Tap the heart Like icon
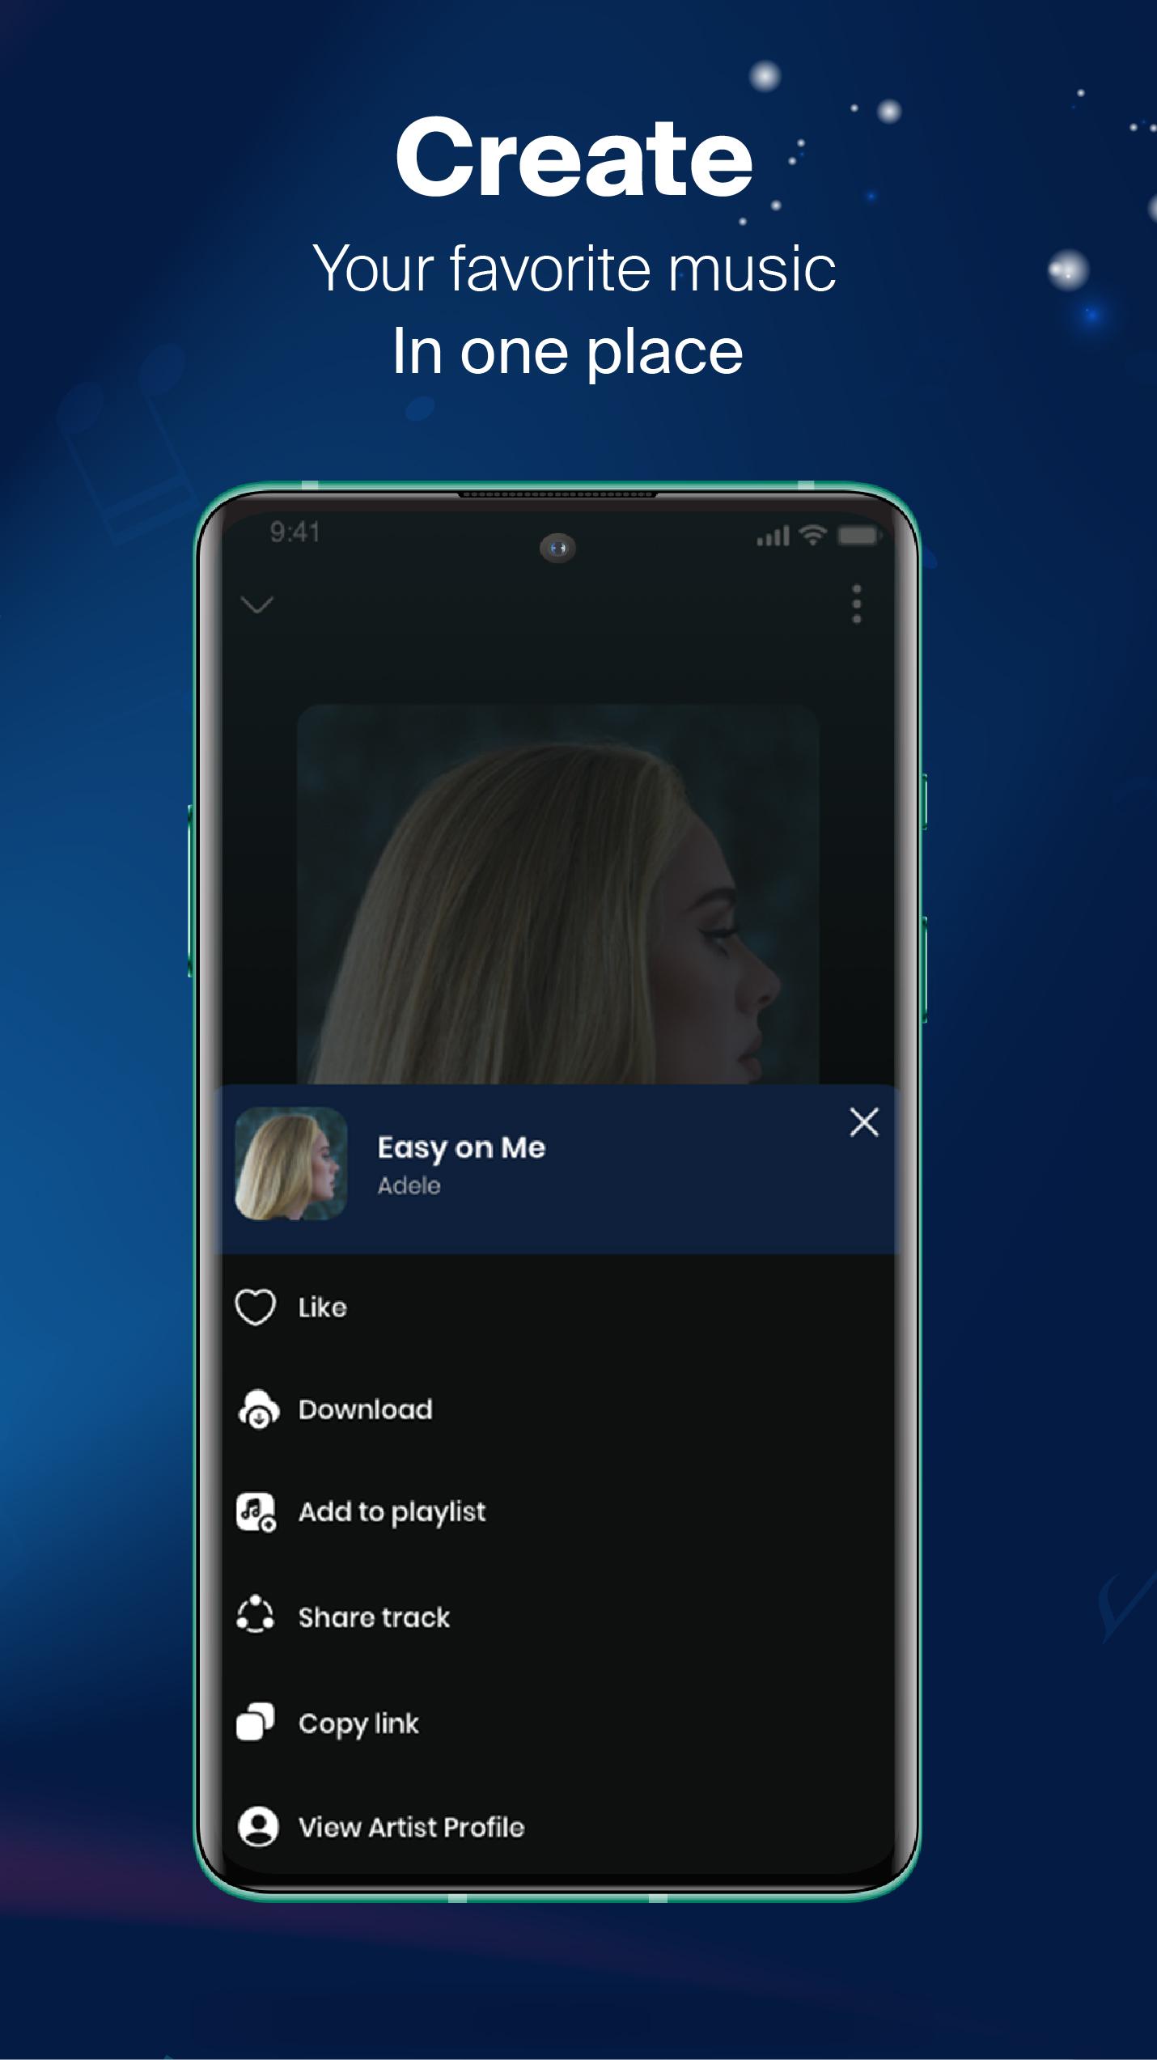The image size is (1157, 2060). 256,1308
